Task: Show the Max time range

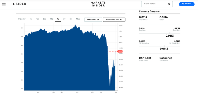Action: coord(78,19)
